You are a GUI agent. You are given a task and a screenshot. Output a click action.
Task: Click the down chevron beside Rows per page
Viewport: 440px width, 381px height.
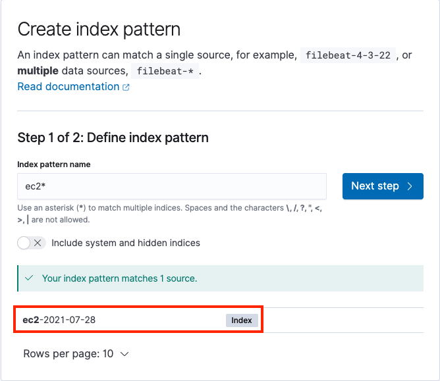tap(124, 354)
